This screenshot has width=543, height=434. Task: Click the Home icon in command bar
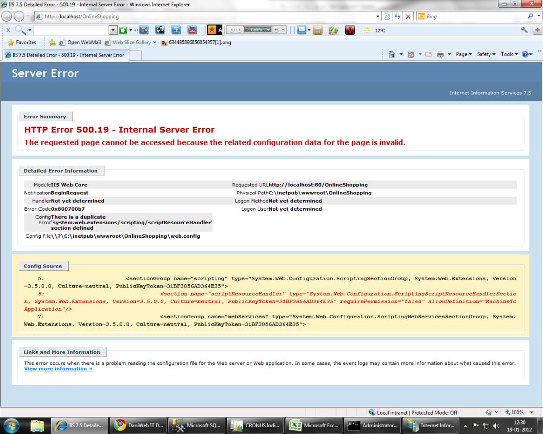(x=392, y=54)
